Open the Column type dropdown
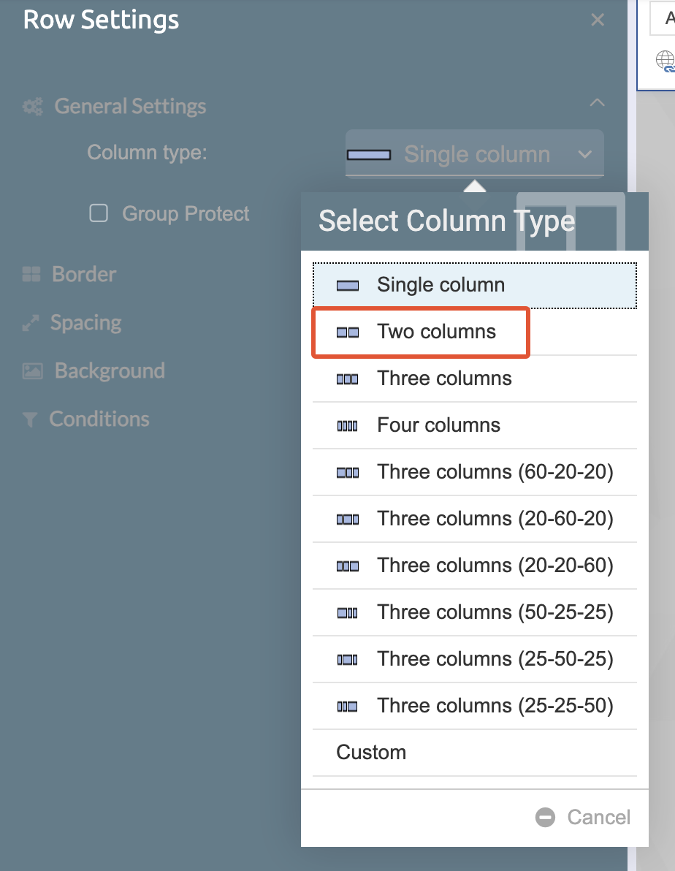Screen dimensions: 675x871 [474, 154]
